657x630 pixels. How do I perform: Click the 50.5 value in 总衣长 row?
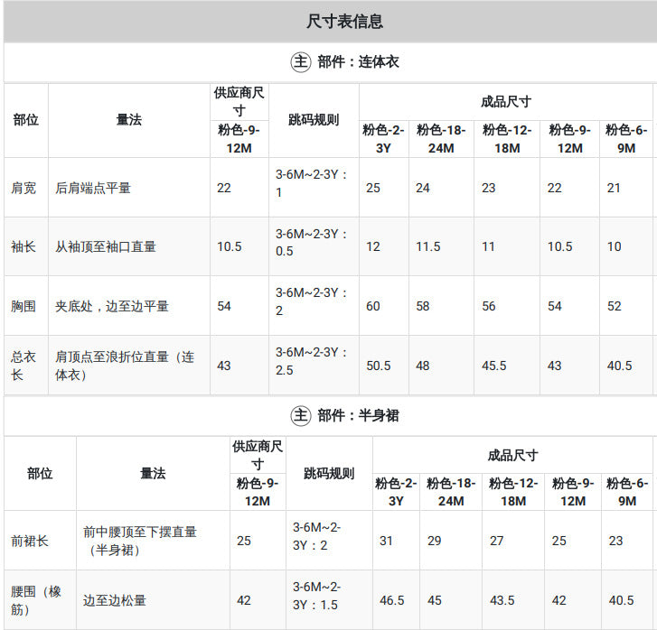click(x=379, y=366)
